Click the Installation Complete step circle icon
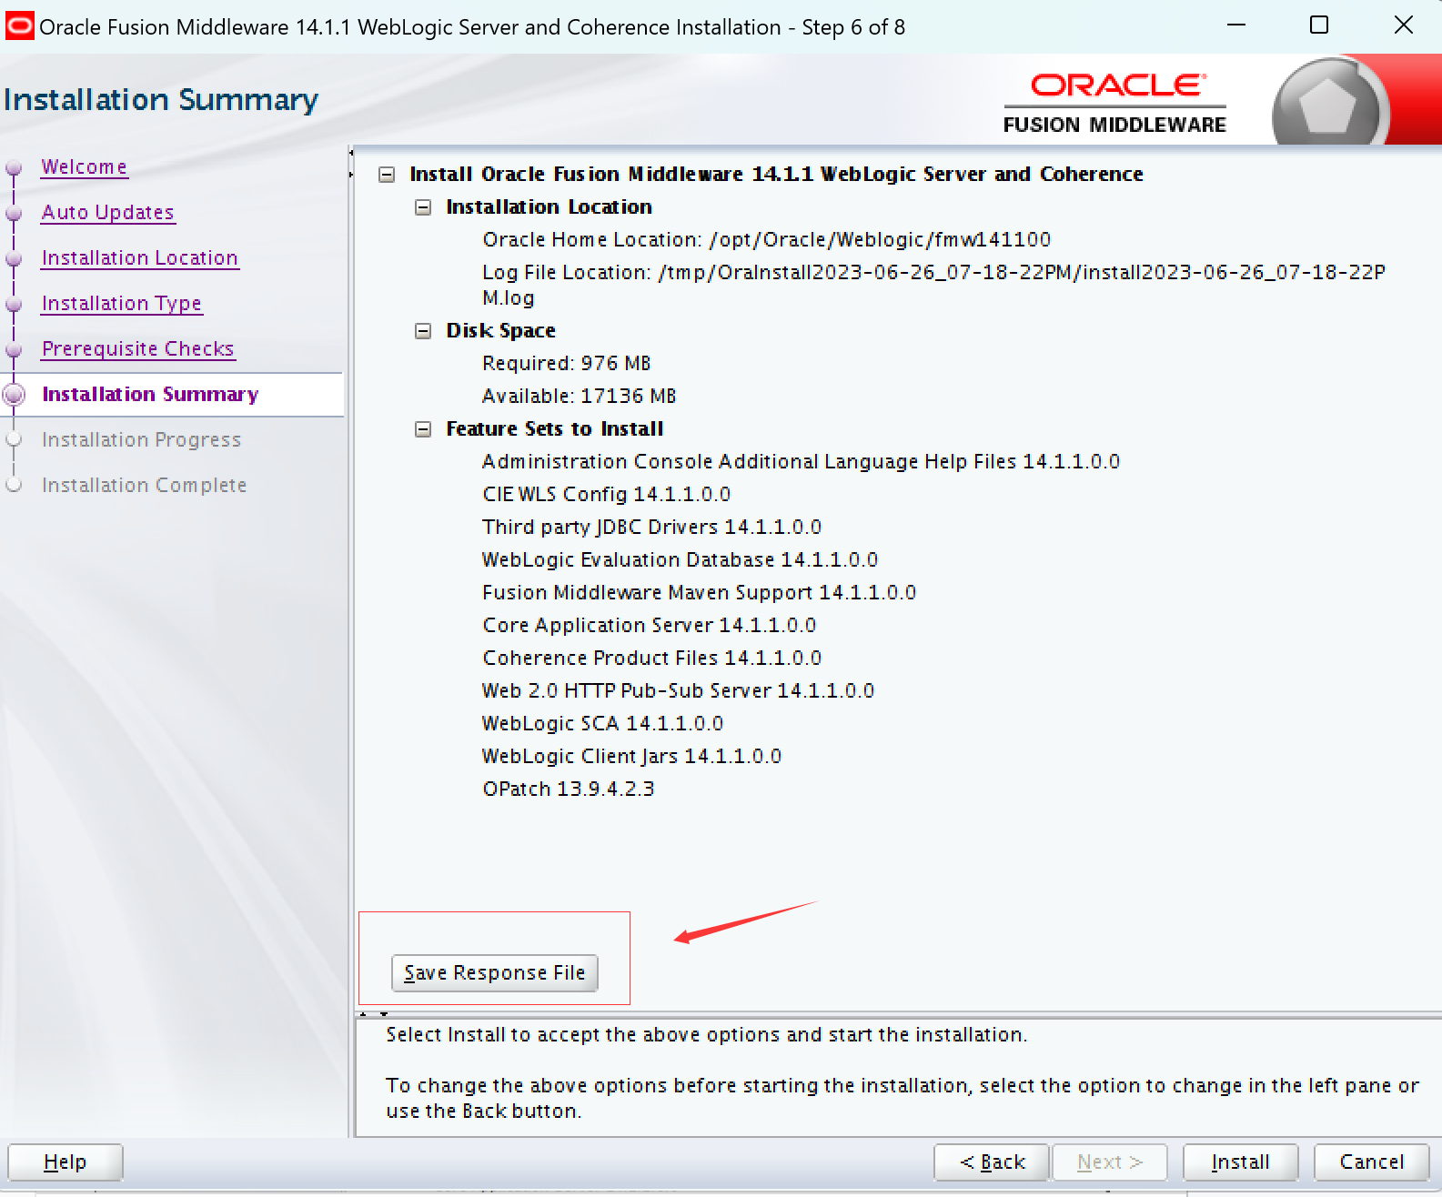 14,486
